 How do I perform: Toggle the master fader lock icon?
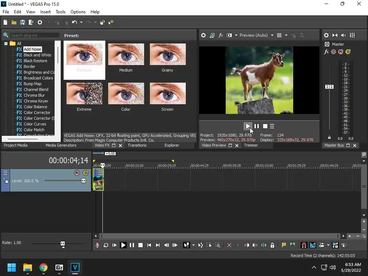[x=329, y=138]
